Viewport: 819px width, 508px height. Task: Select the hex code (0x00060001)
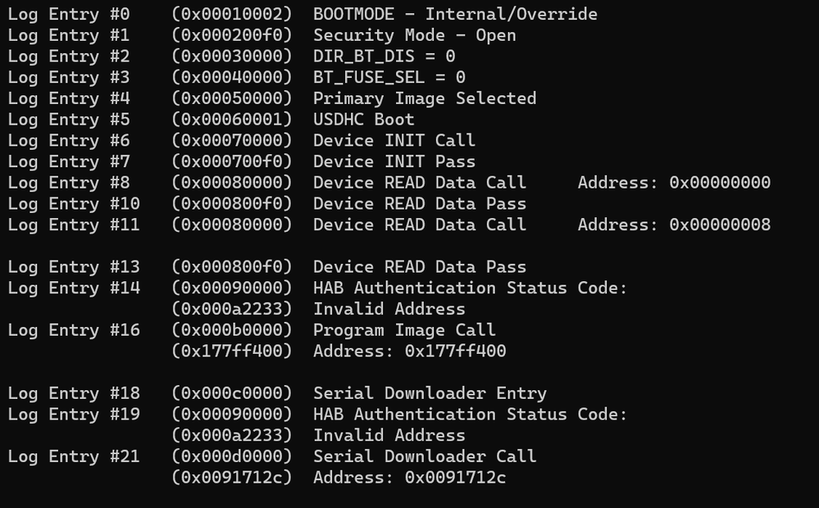point(232,120)
